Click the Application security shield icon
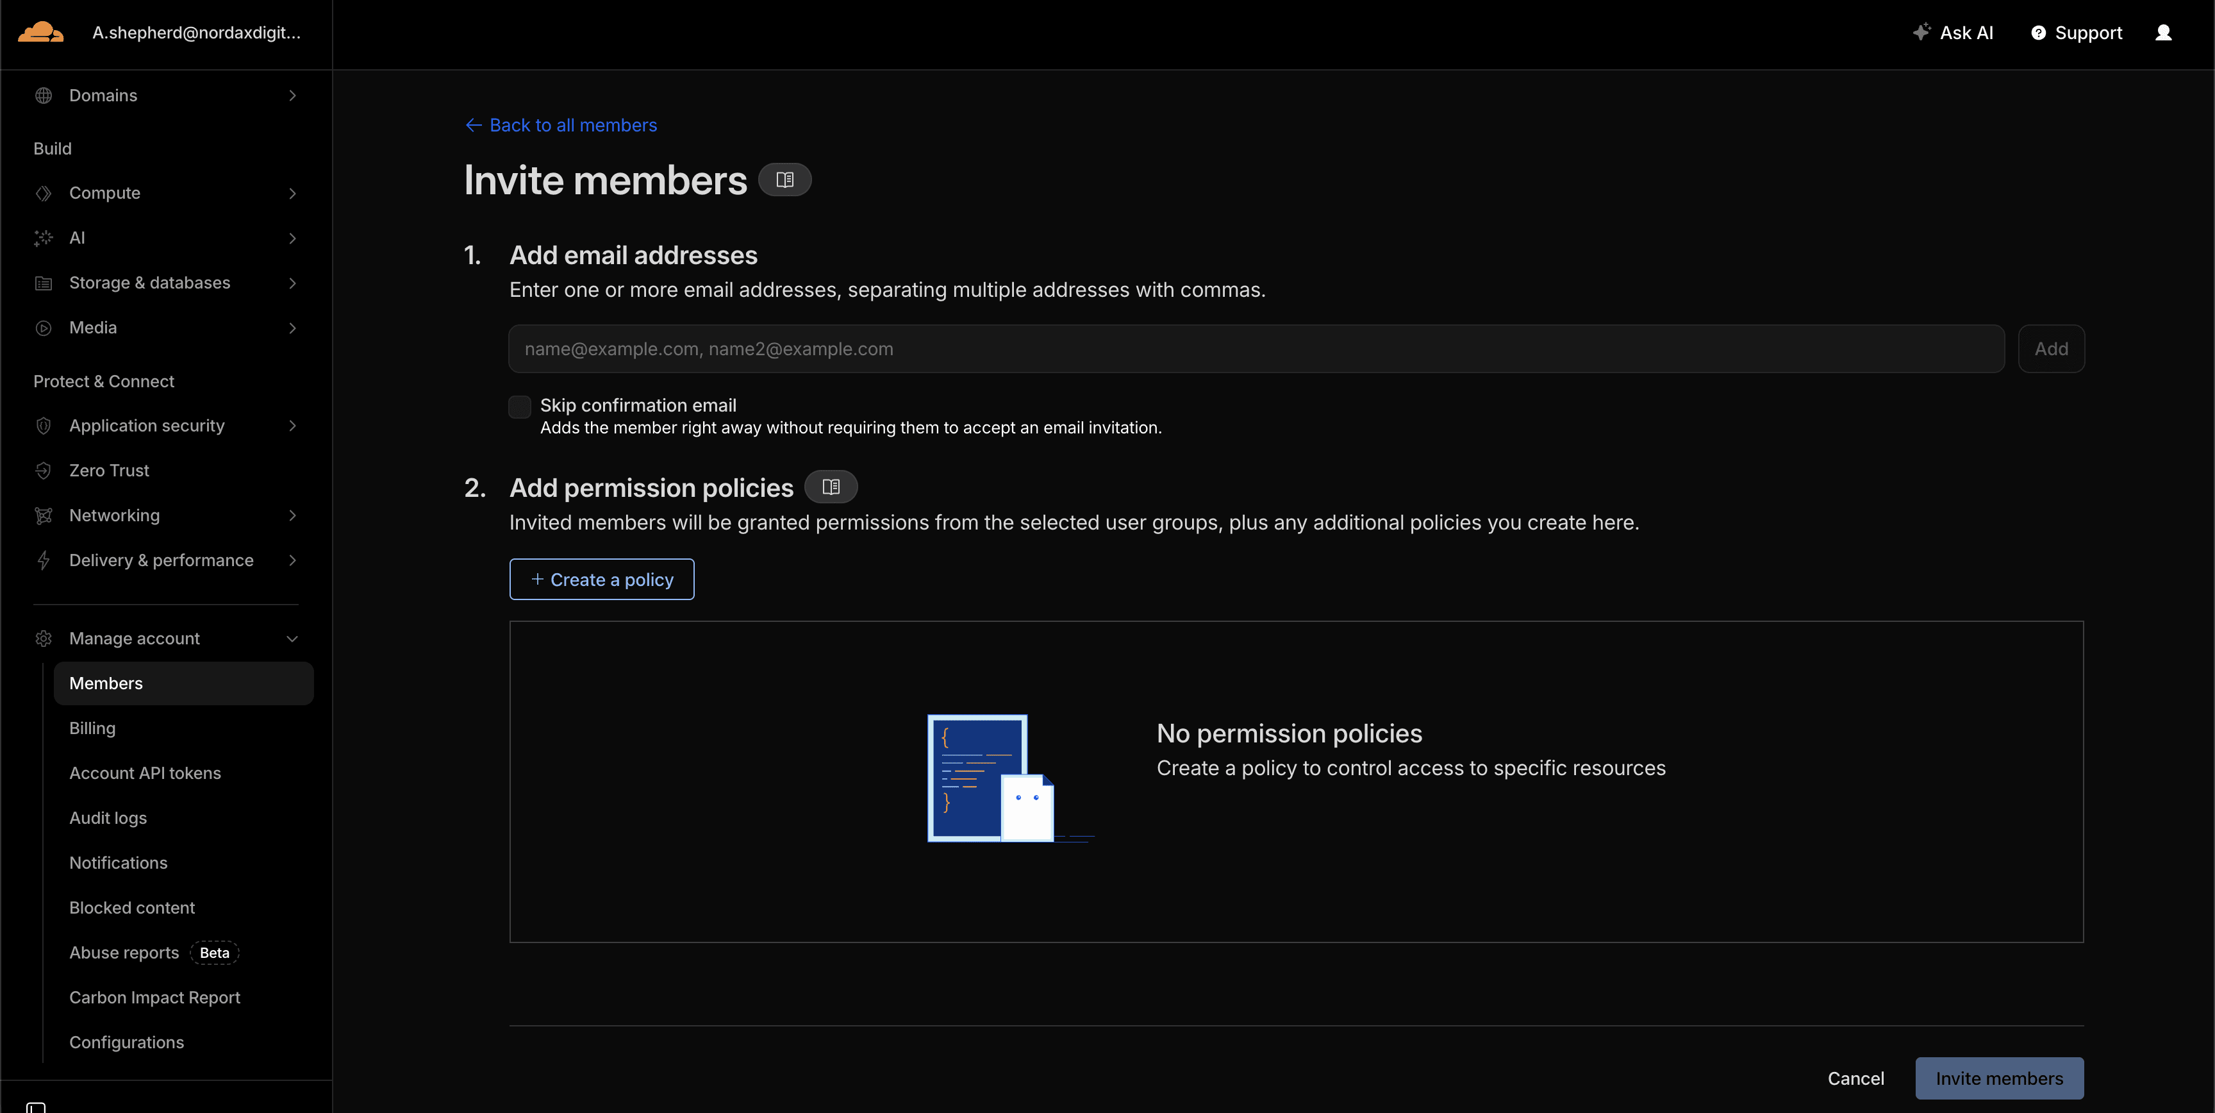 click(x=44, y=425)
